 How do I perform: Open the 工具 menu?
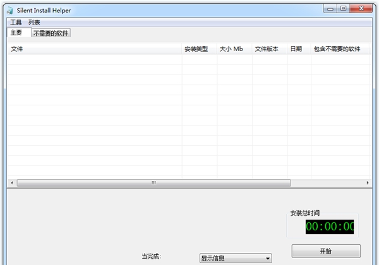[16, 23]
